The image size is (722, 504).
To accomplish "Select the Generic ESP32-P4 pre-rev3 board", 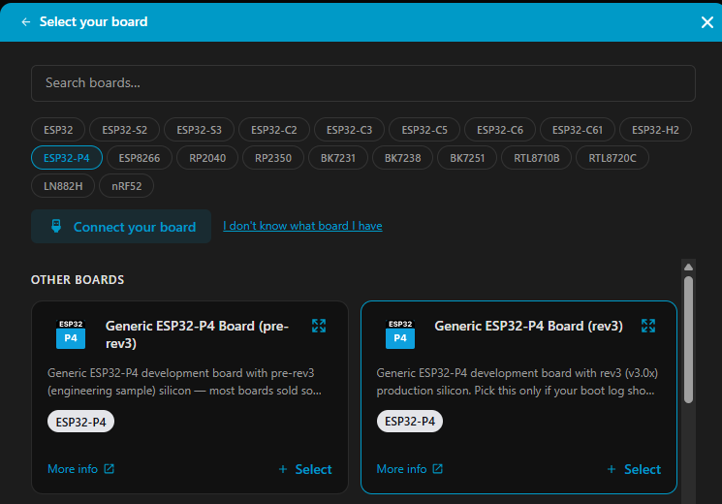I will click(x=305, y=469).
